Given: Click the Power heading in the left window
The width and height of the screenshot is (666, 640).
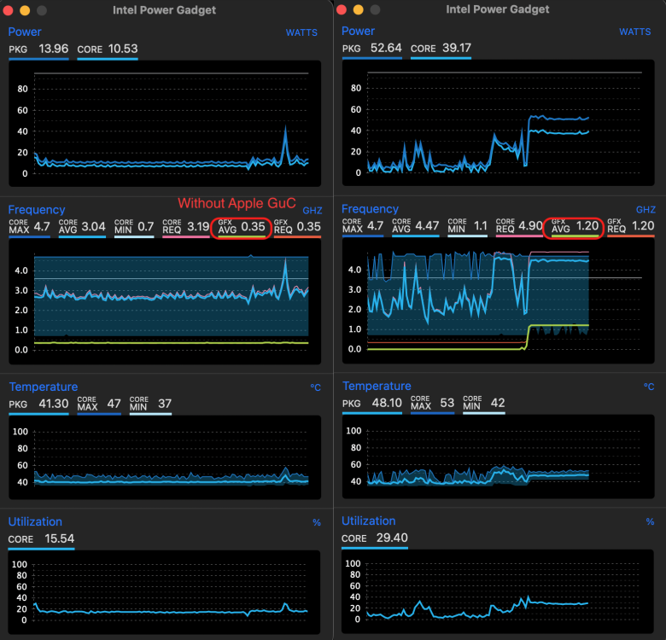Looking at the screenshot, I should click(x=25, y=32).
